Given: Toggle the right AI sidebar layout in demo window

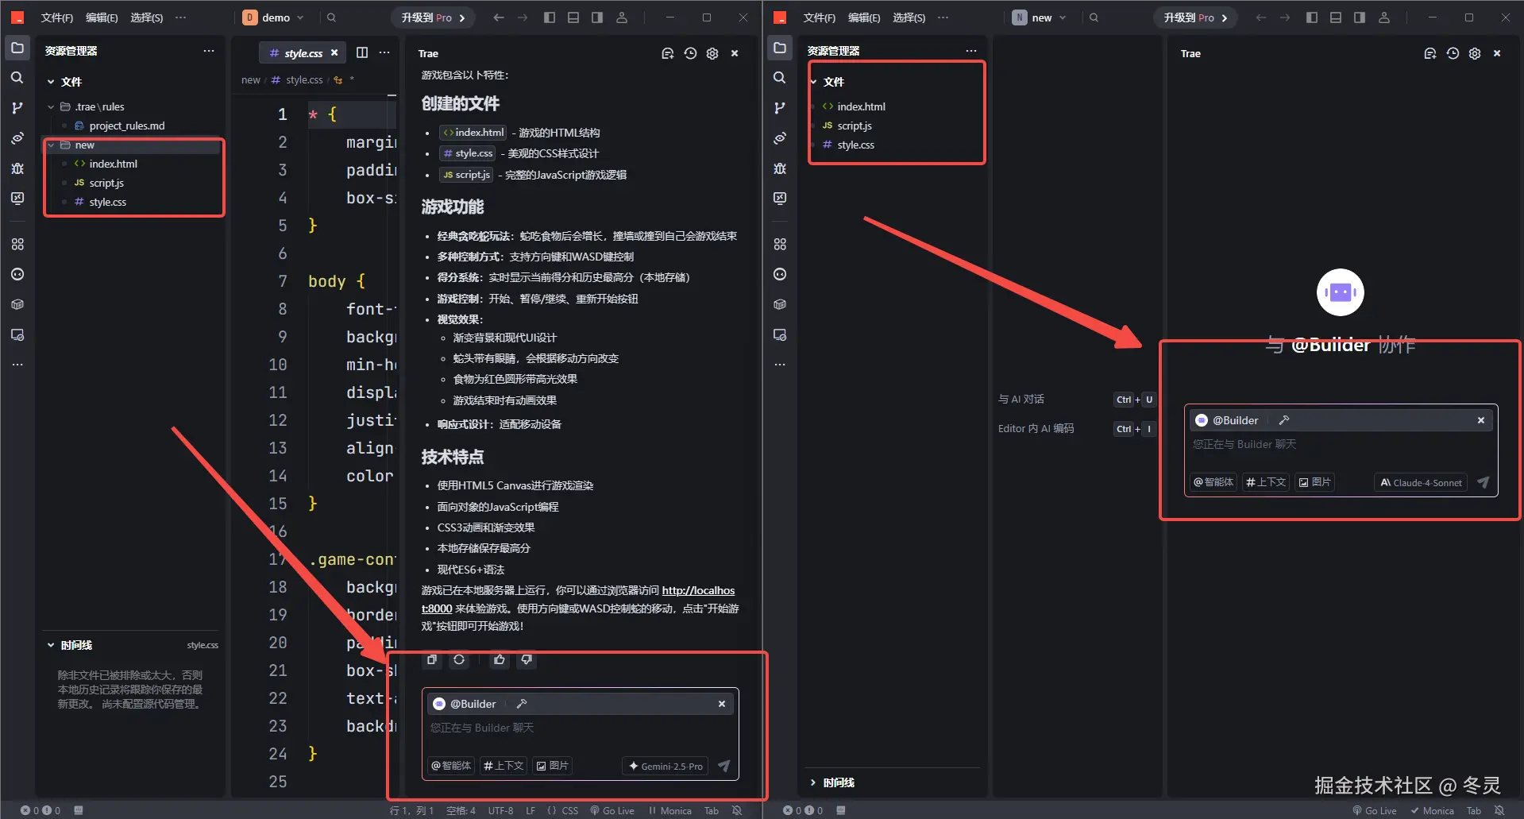Looking at the screenshot, I should pos(596,17).
